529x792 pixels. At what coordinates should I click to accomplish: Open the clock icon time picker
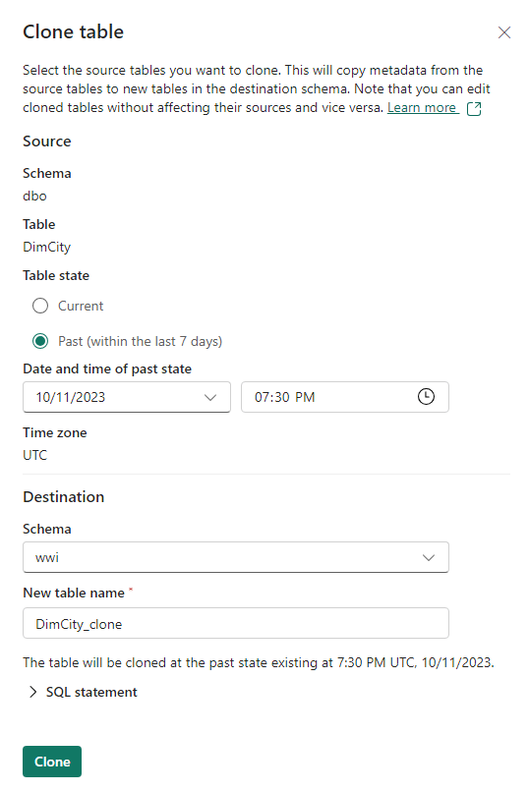click(426, 397)
